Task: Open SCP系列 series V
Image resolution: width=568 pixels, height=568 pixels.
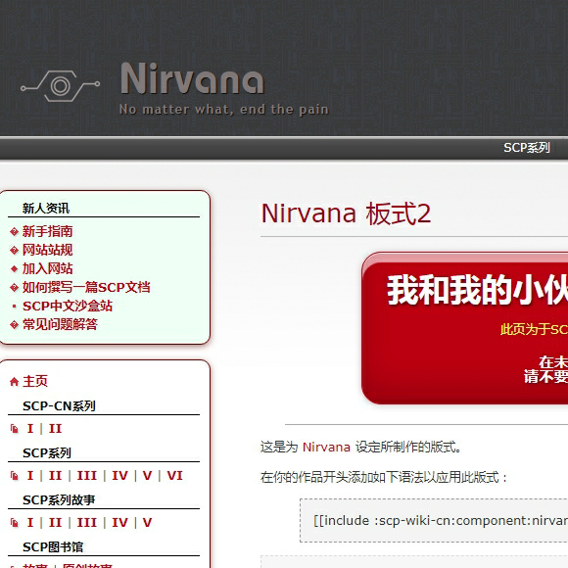Action: coord(147,476)
